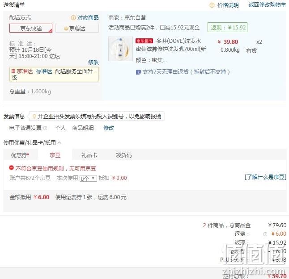The image size is (289, 279).
Task: Click the invoice tip lightbulb icon
Action: 34,116
